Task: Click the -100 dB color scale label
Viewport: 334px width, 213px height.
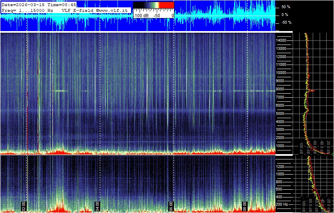Action: coord(141,16)
